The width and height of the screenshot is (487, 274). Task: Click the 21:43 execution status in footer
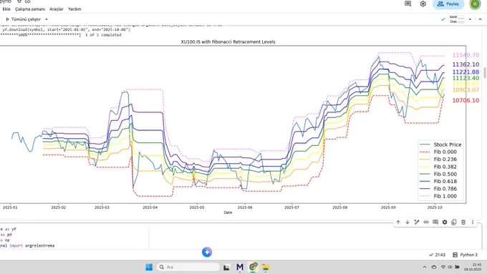437,255
